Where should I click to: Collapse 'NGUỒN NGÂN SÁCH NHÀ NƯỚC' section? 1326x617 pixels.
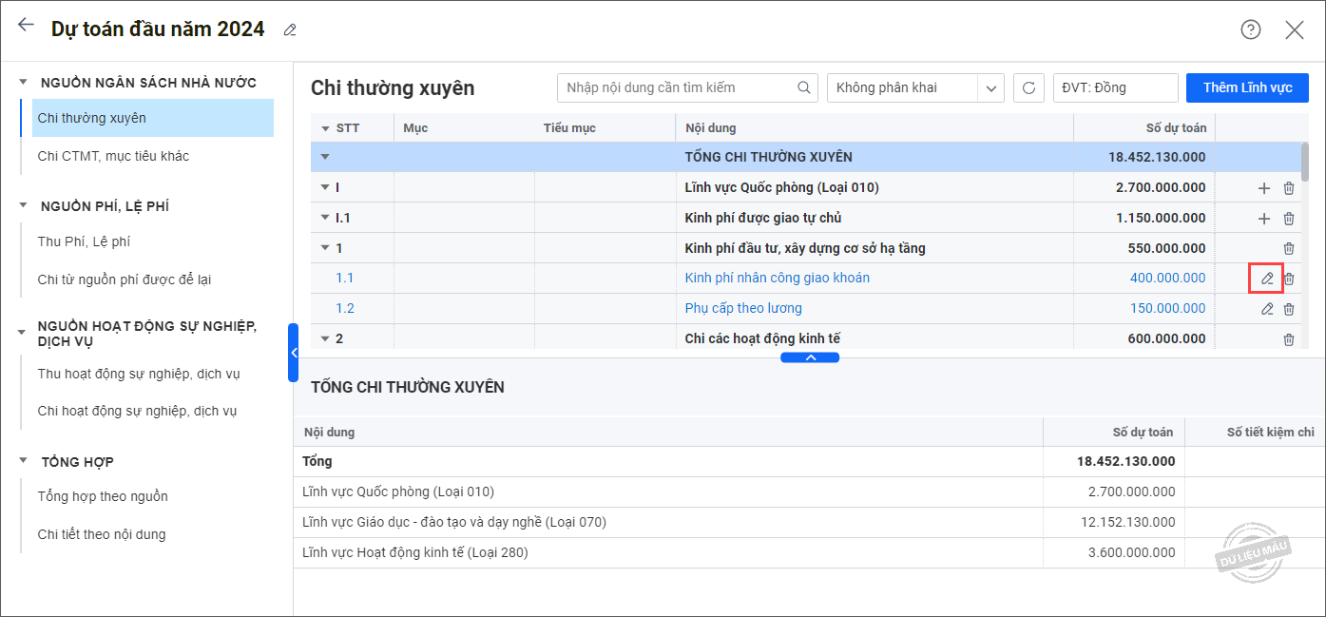23,83
